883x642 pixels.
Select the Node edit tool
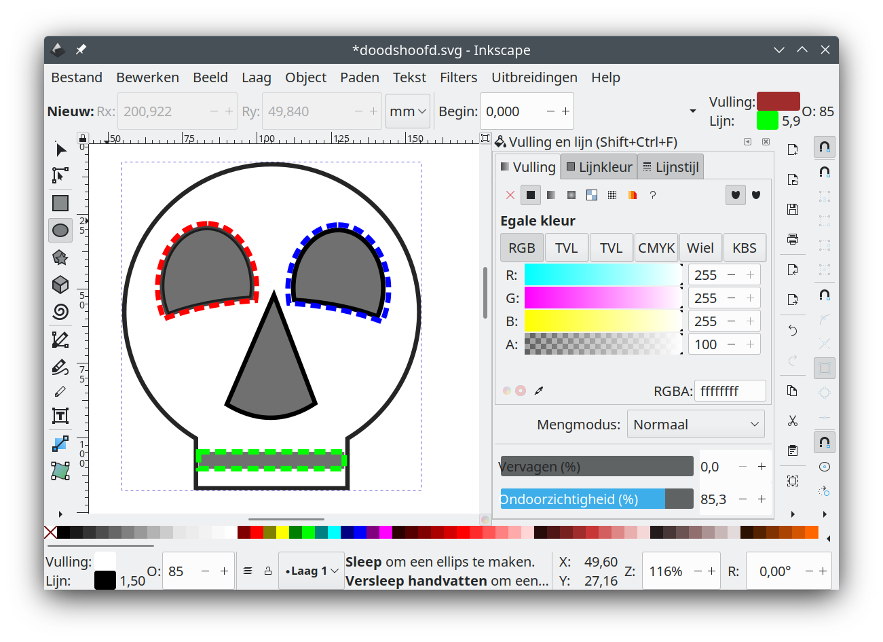coord(60,175)
